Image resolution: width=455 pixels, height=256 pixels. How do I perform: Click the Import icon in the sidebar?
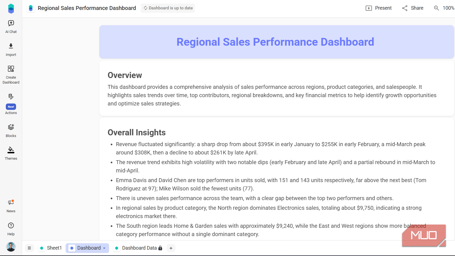pos(11,46)
